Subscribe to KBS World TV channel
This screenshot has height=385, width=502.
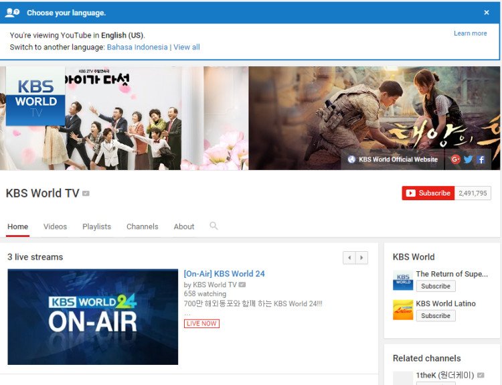(x=428, y=193)
